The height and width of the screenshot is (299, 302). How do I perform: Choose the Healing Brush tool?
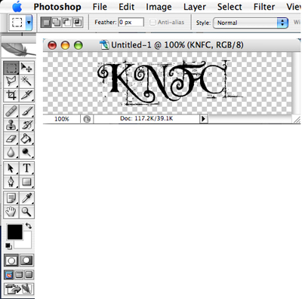pos(11,111)
